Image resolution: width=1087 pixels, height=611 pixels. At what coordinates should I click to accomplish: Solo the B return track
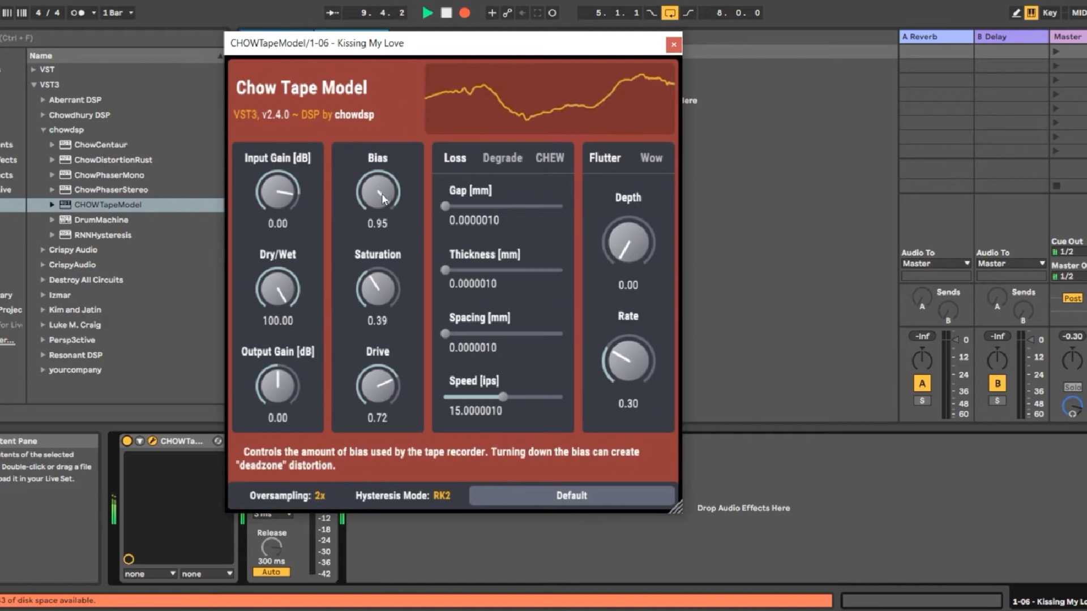(x=997, y=401)
